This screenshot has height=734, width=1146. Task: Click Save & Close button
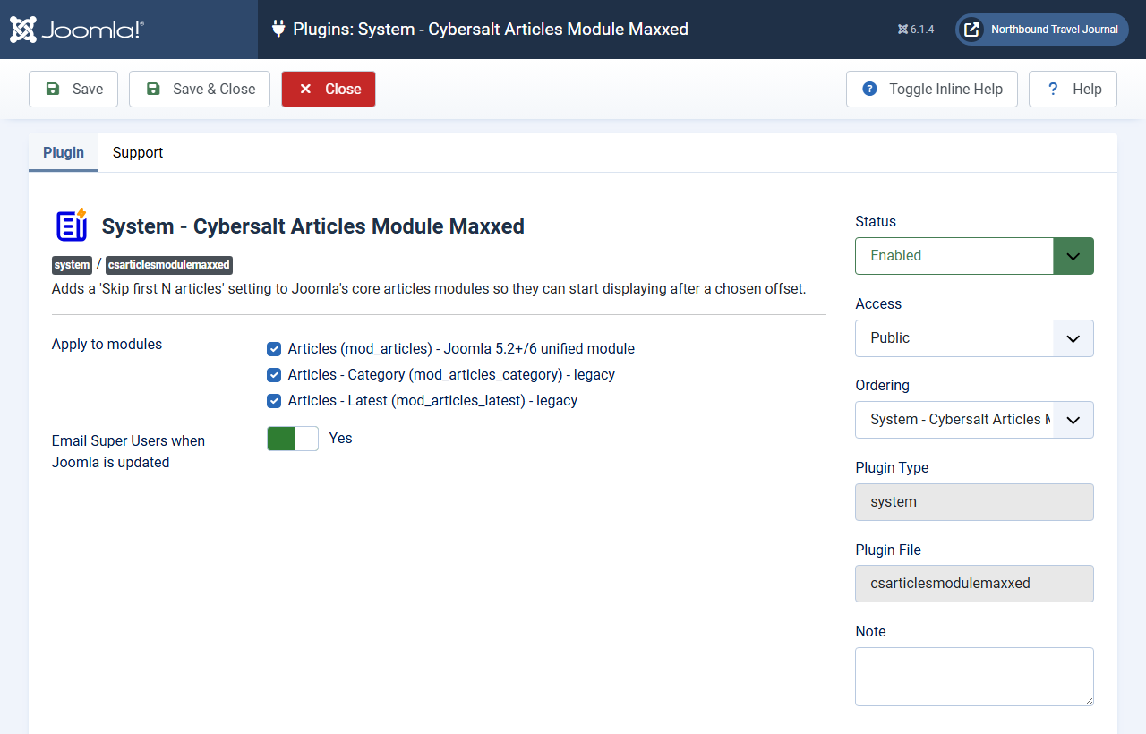200,90
